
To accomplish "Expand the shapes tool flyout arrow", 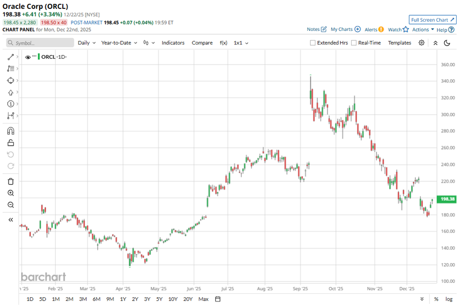I will click(17, 80).
